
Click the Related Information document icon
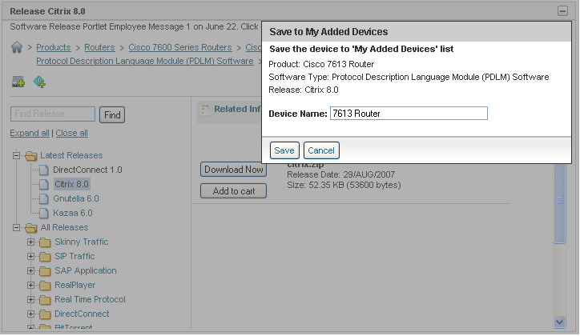[x=205, y=110]
